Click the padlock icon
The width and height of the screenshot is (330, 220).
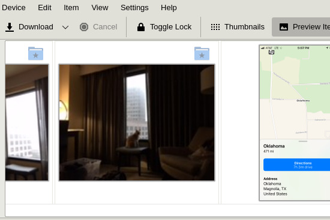tap(141, 27)
